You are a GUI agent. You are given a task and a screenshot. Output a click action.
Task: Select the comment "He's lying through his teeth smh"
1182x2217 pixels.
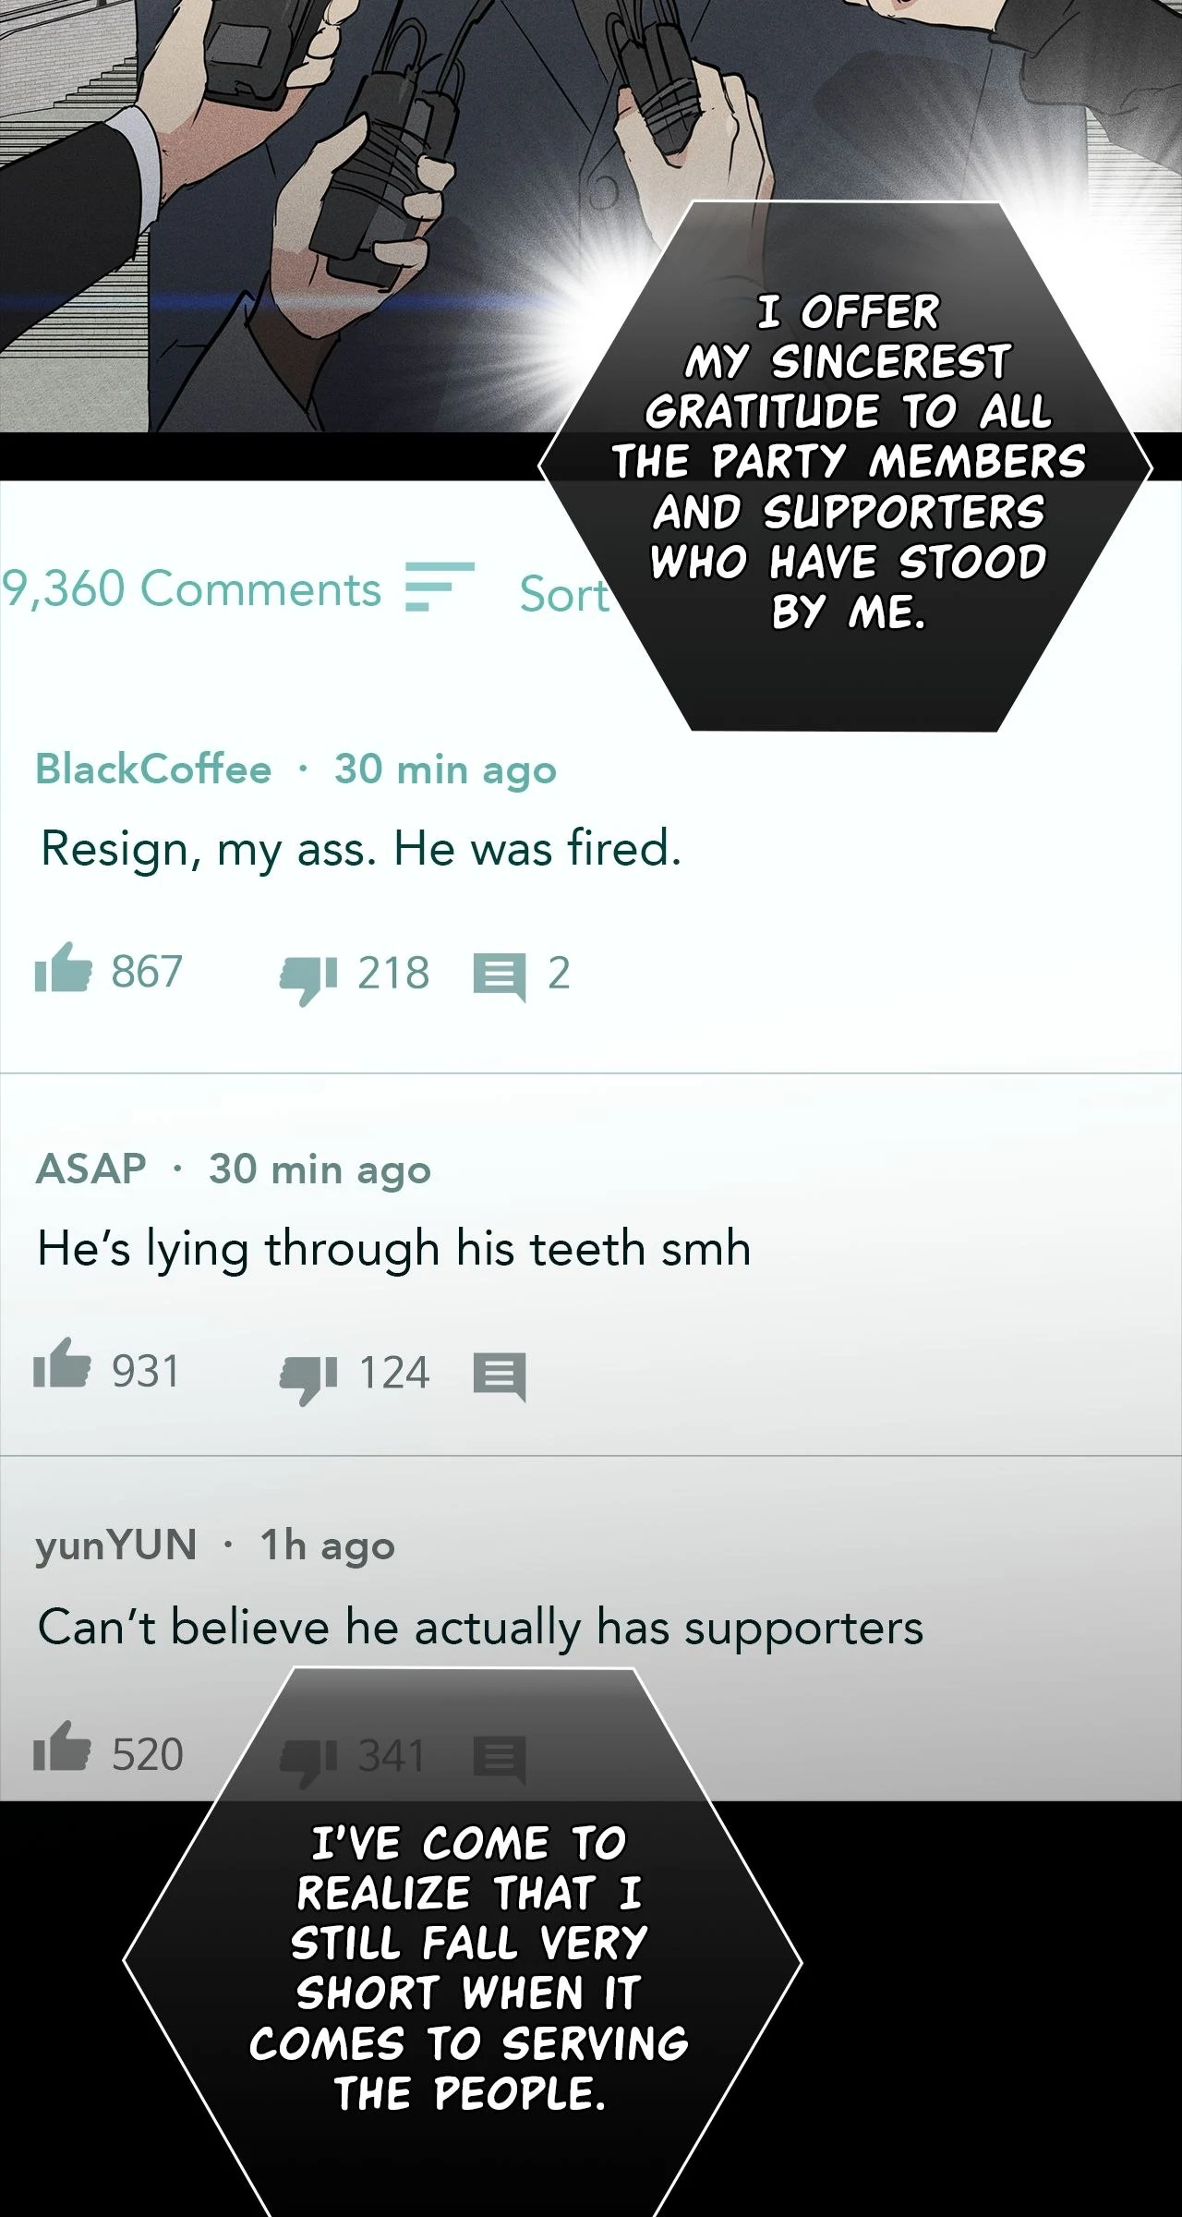tap(394, 1250)
